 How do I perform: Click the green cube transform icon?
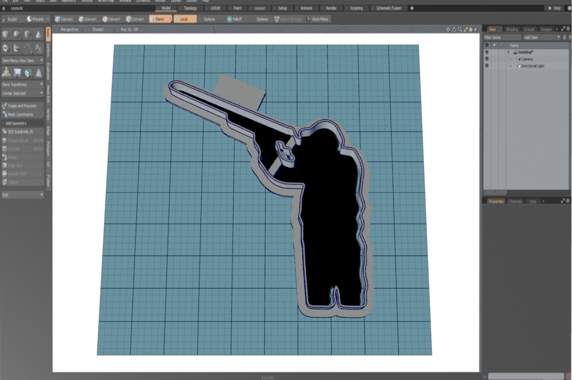pos(28,73)
